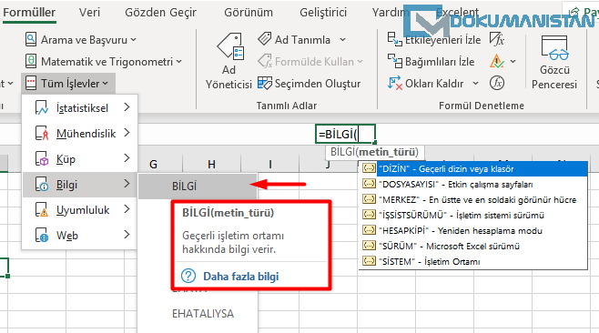Viewport: 599px width, 333px height.
Task: Open Uyumluluk function category
Action: (x=80, y=209)
